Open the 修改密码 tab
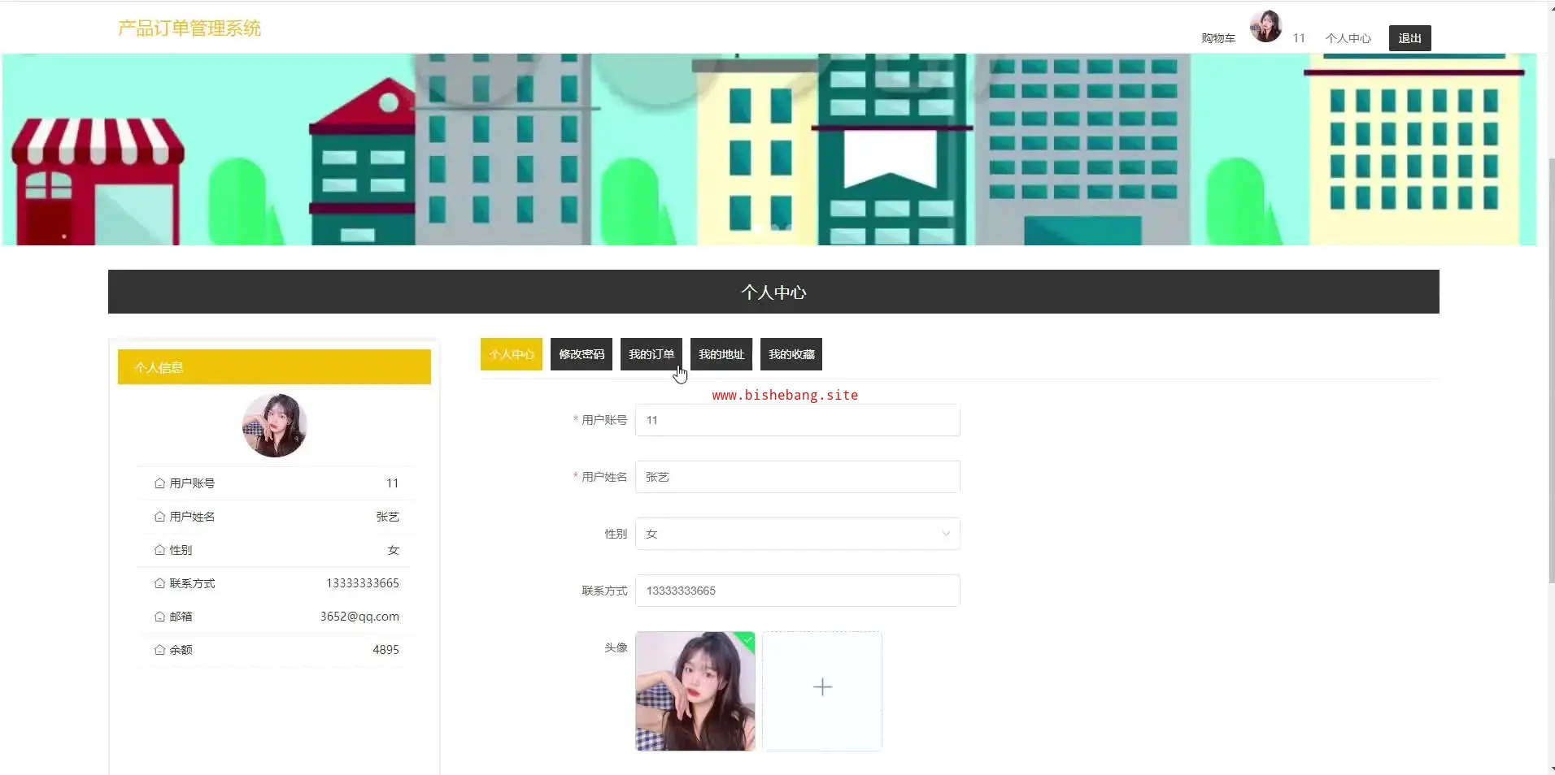This screenshot has height=775, width=1555. pyautogui.click(x=581, y=354)
